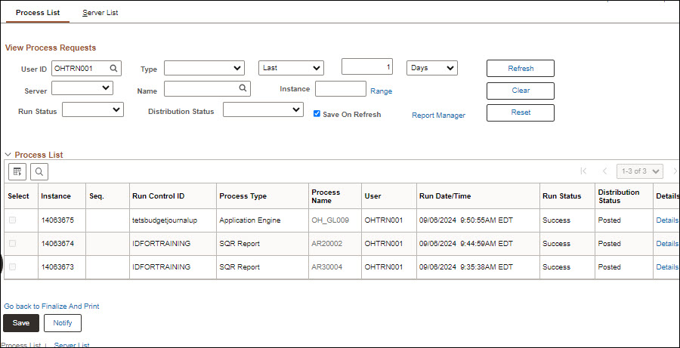Viewport: 680px width, 348px height.
Task: Click into the Instance input field
Action: pos(340,89)
